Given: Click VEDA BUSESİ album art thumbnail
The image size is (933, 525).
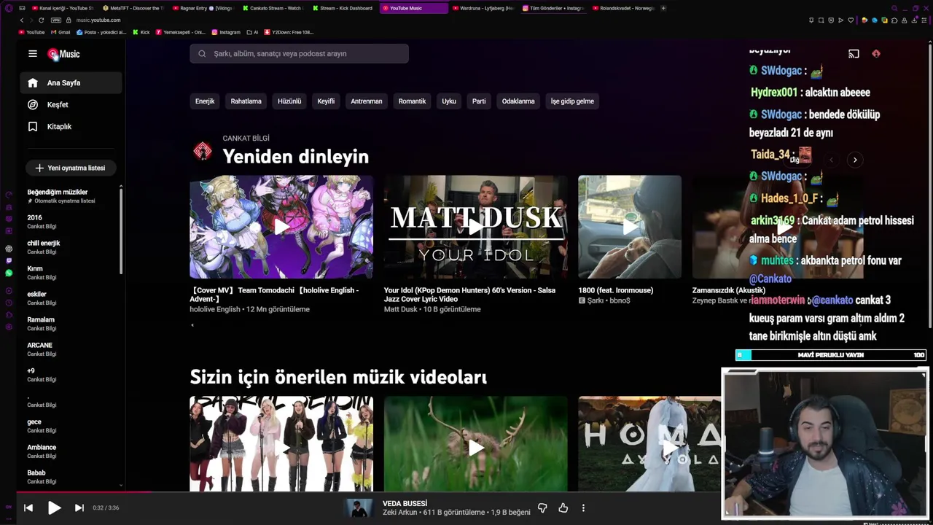Looking at the screenshot, I should [x=359, y=508].
